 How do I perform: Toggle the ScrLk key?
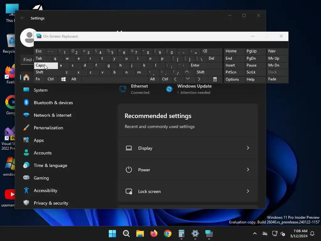pos(255,72)
